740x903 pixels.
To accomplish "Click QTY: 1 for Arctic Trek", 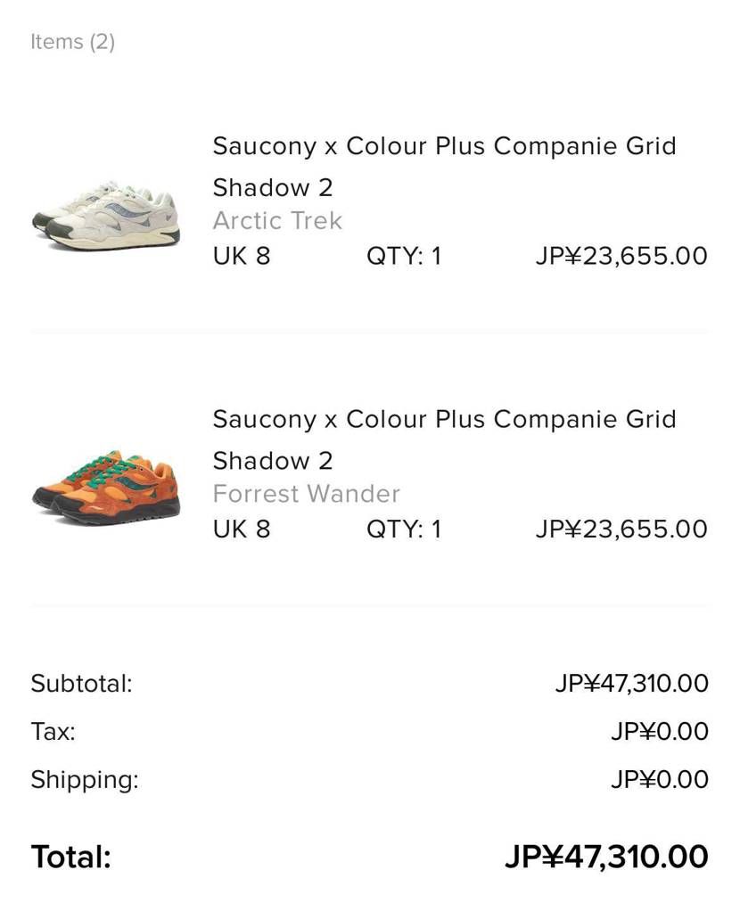I will pyautogui.click(x=403, y=257).
